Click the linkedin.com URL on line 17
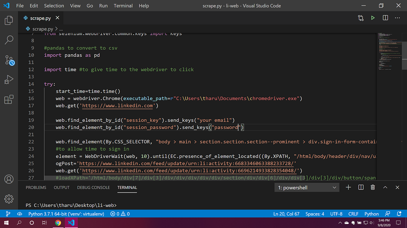The height and width of the screenshot is (228, 407). click(x=118, y=106)
